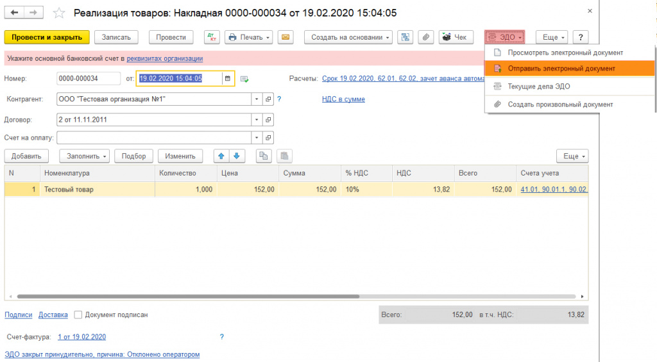This screenshot has width=657, height=362.
Task: Open Договор record with open-form icon
Action: [x=268, y=120]
